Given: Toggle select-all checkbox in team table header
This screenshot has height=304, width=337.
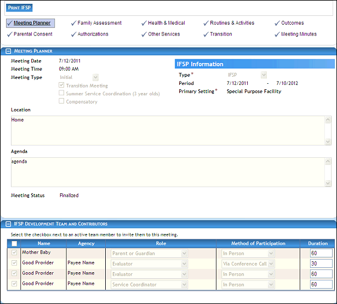Looking at the screenshot, I should tap(14, 244).
